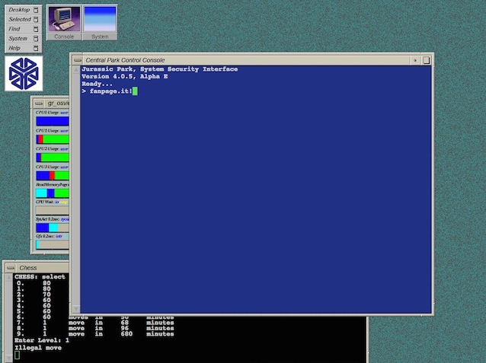This screenshot has width=486, height=363.
Task: Click the CPU Wait empty bar
Action: click(53, 211)
